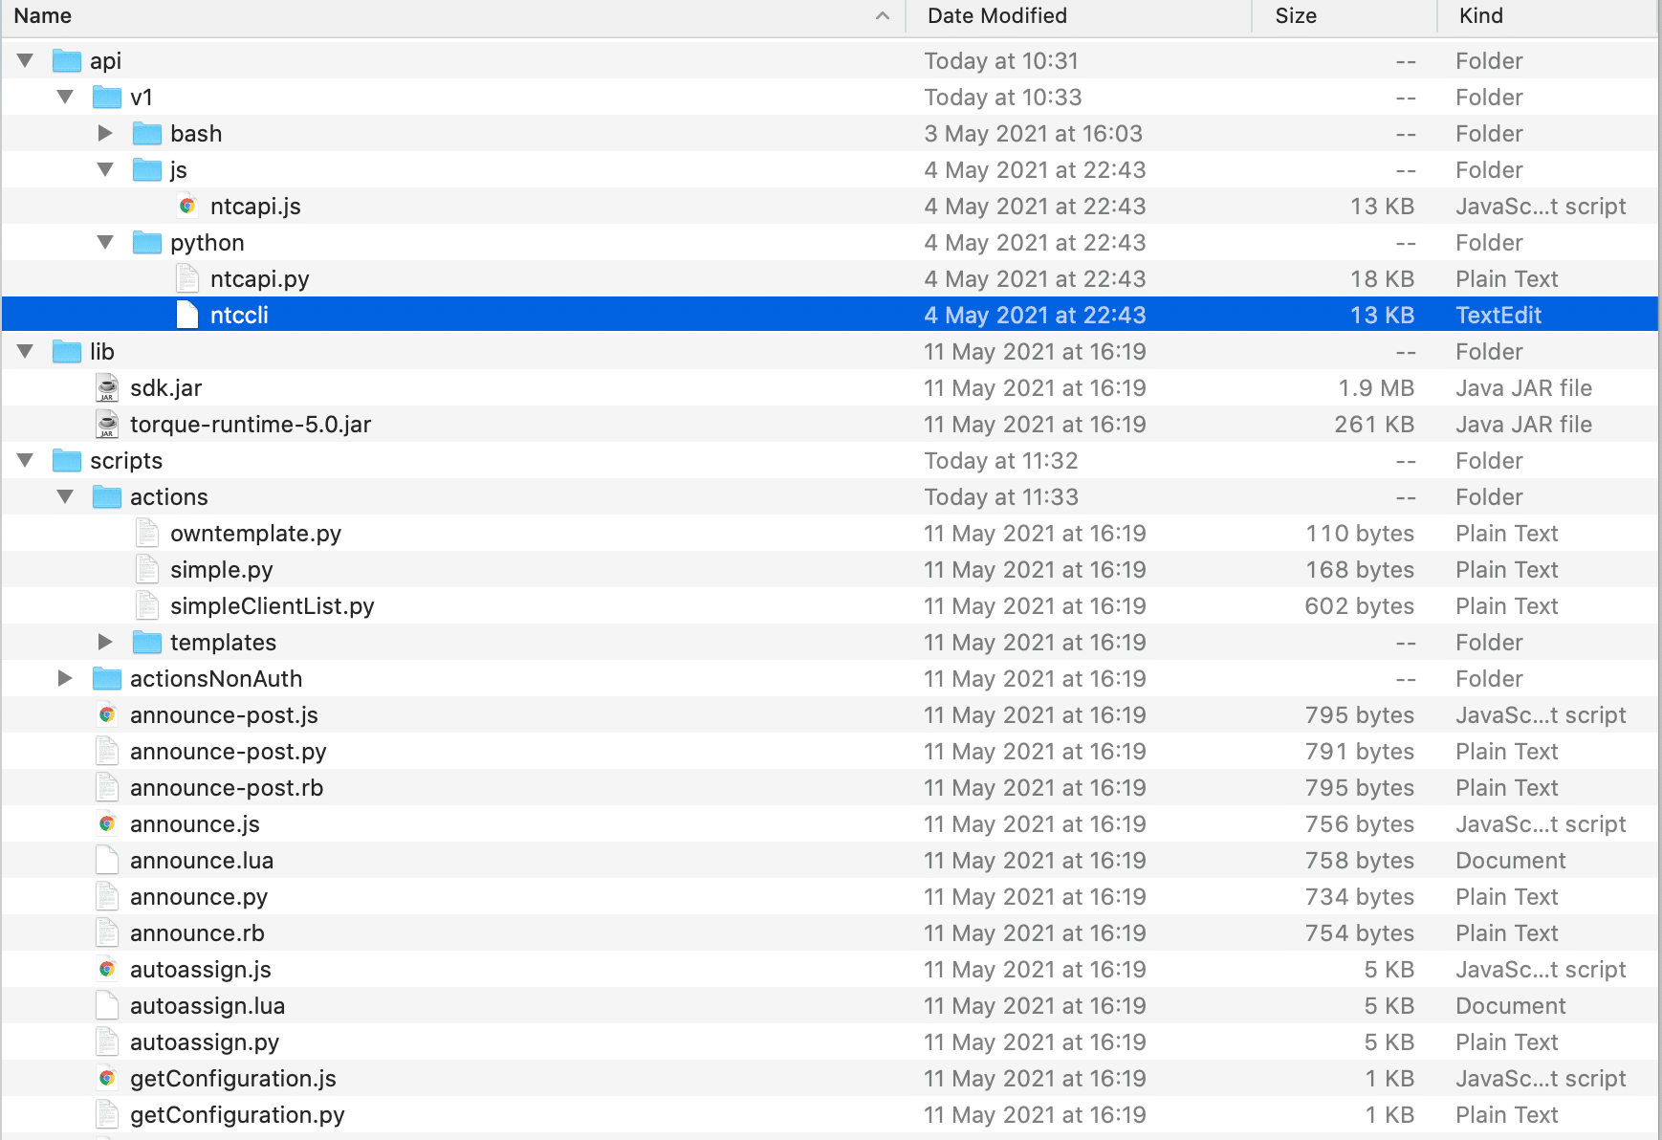Viewport: 1662px width, 1140px height.
Task: Click the 758 bytes size value
Action: [x=1360, y=861]
